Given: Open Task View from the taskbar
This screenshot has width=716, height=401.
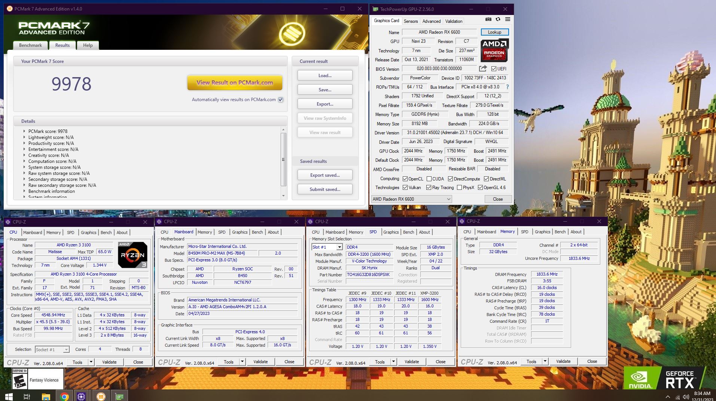Looking at the screenshot, I should tap(27, 396).
